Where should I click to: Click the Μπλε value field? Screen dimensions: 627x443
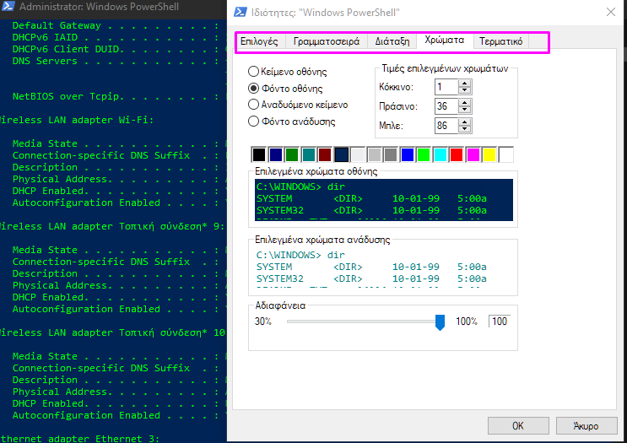pos(446,126)
